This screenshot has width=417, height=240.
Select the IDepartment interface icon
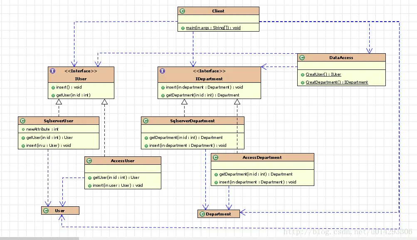point(163,71)
